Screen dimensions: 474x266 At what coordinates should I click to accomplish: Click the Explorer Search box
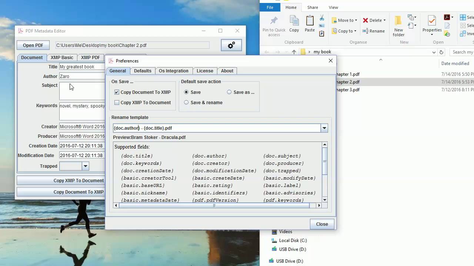point(461,52)
